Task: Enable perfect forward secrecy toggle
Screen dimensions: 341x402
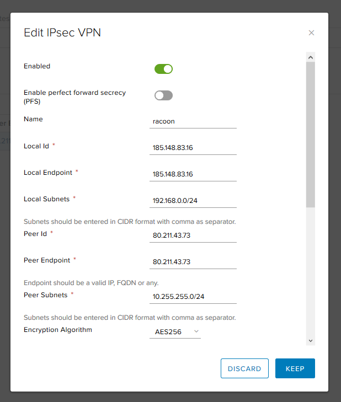Action: 163,95
